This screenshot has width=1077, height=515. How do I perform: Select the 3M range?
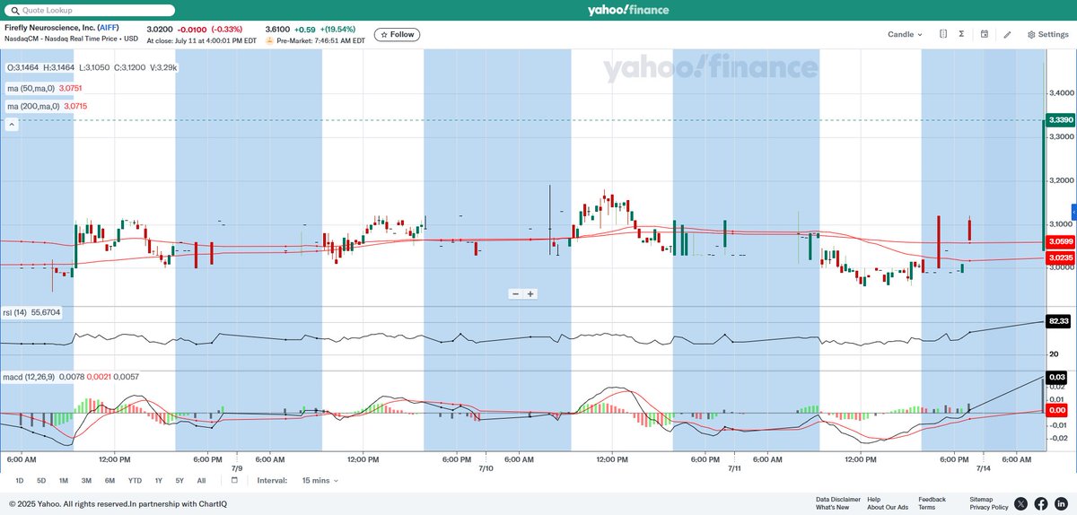[86, 480]
